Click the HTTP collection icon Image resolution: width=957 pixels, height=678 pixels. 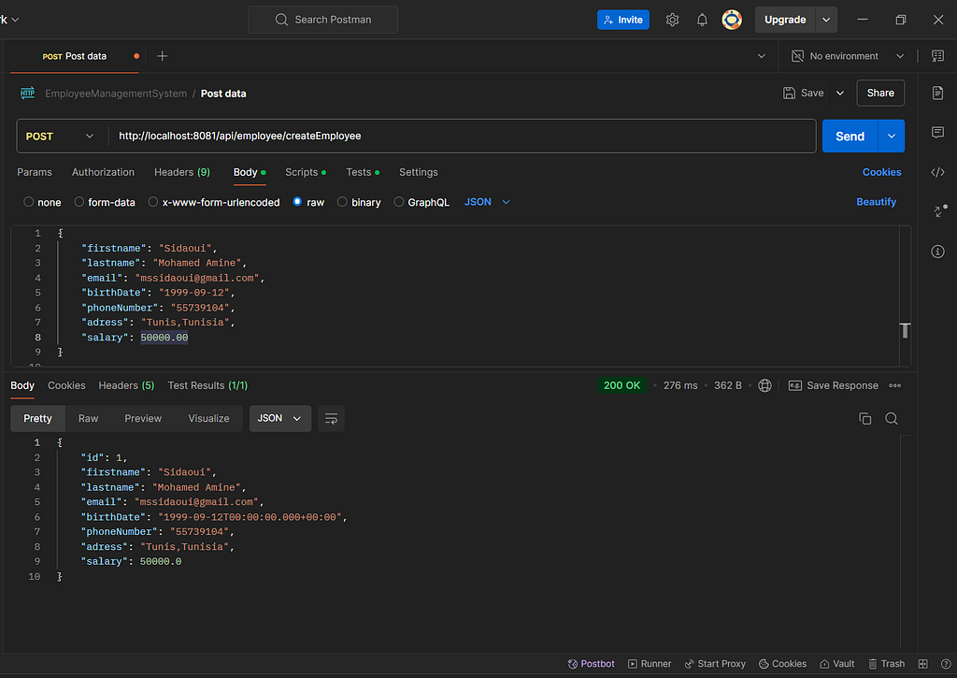click(27, 93)
